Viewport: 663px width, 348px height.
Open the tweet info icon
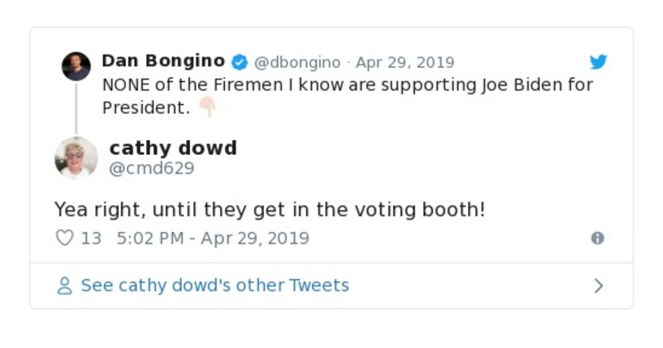[597, 239]
